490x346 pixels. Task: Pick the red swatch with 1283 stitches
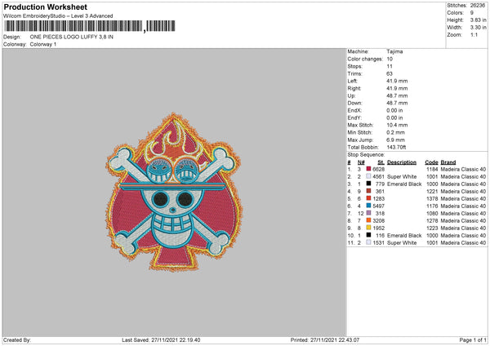click(369, 198)
